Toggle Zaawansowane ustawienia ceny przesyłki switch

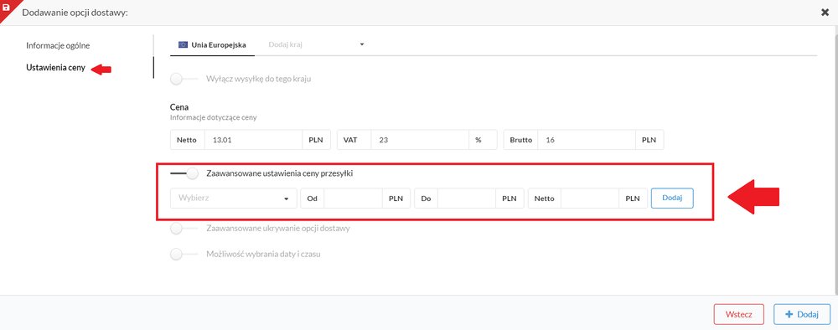pyautogui.click(x=184, y=173)
